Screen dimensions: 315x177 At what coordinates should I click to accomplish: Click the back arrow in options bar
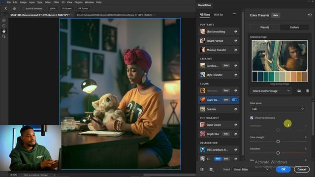(5, 8)
